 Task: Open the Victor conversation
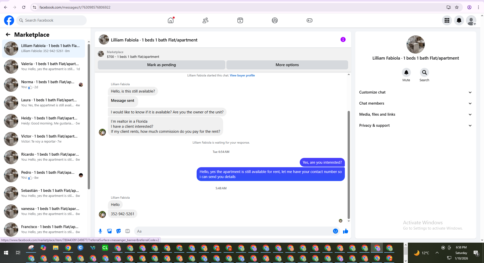[43, 139]
